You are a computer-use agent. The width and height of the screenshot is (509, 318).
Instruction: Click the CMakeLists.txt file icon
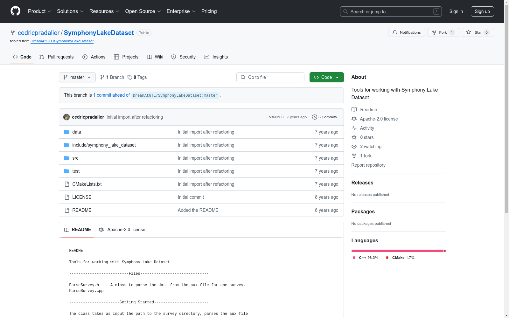coord(67,184)
